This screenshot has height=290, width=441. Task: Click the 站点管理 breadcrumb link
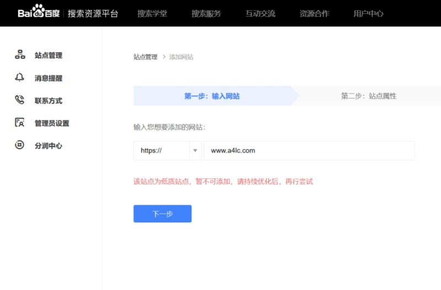tap(146, 57)
